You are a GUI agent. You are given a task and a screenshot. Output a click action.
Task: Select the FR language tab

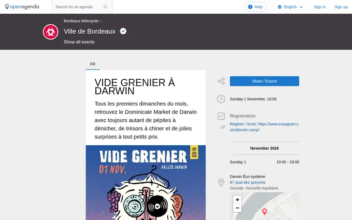pos(93,64)
